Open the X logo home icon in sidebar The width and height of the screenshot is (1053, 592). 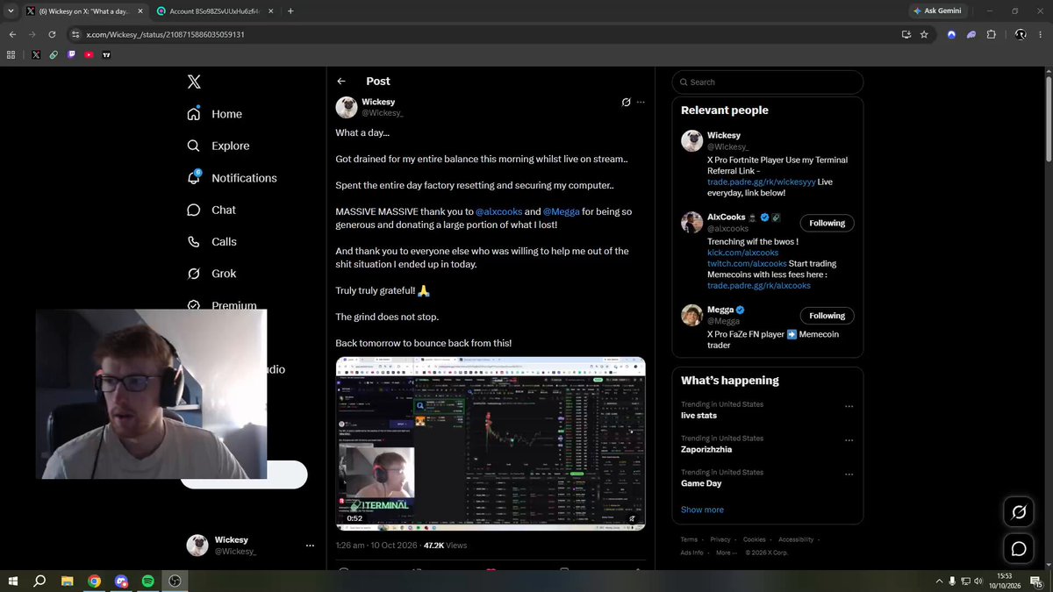pos(194,82)
